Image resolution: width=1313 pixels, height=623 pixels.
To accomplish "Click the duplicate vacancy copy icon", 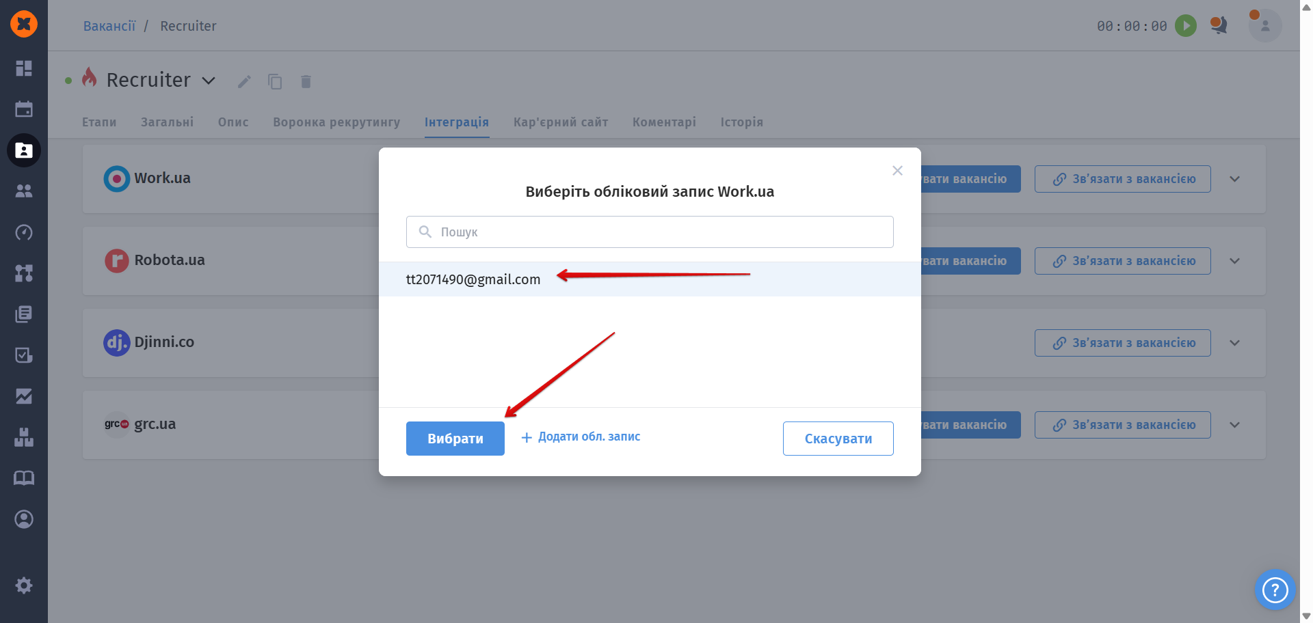I will tap(275, 82).
